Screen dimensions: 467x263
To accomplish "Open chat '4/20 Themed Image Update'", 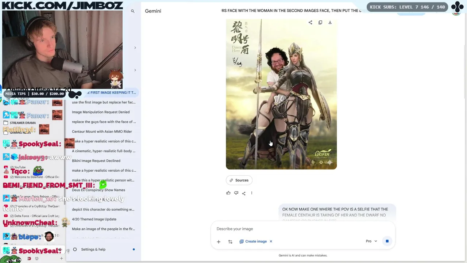I will tap(94, 219).
